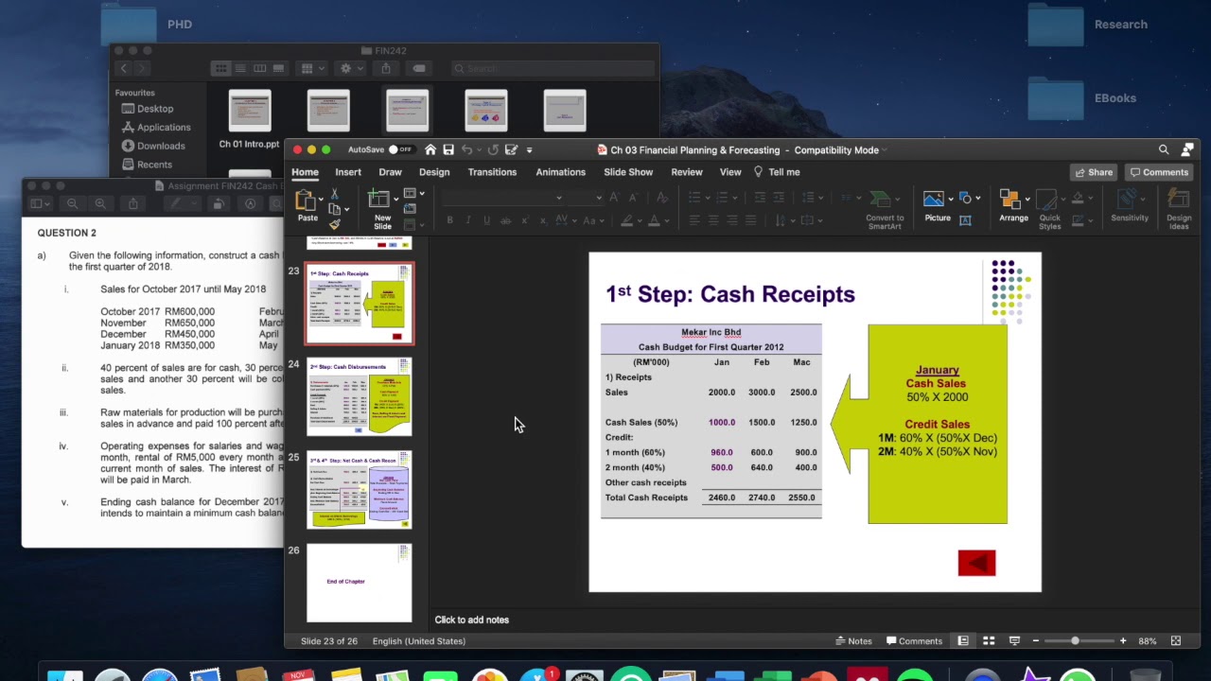Insert a New Slide
1211x681 pixels.
click(382, 210)
